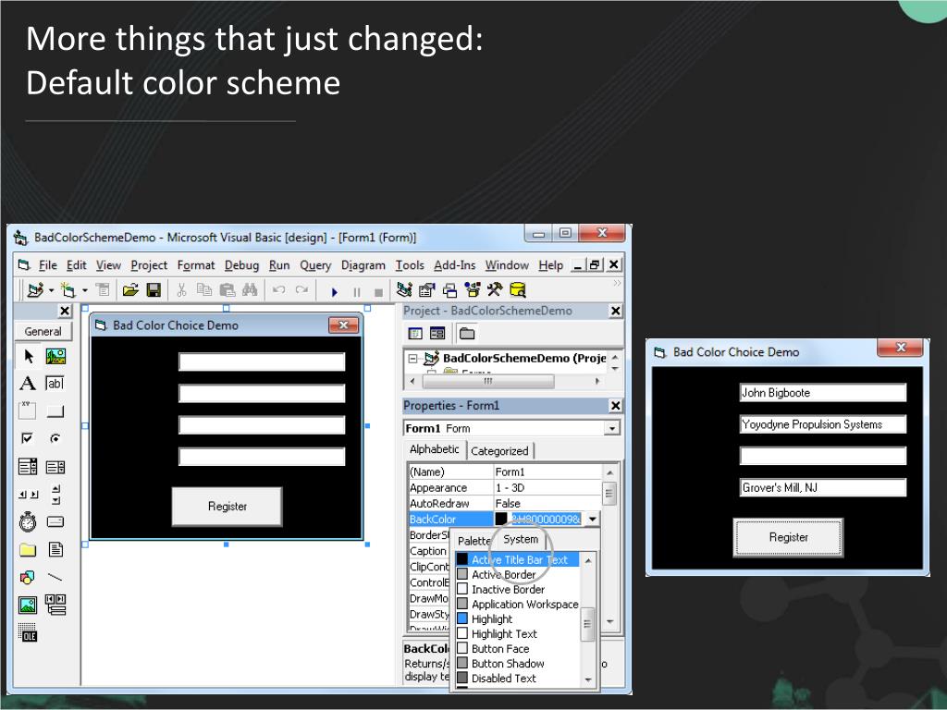Open the Form1 object combo box

coord(511,428)
